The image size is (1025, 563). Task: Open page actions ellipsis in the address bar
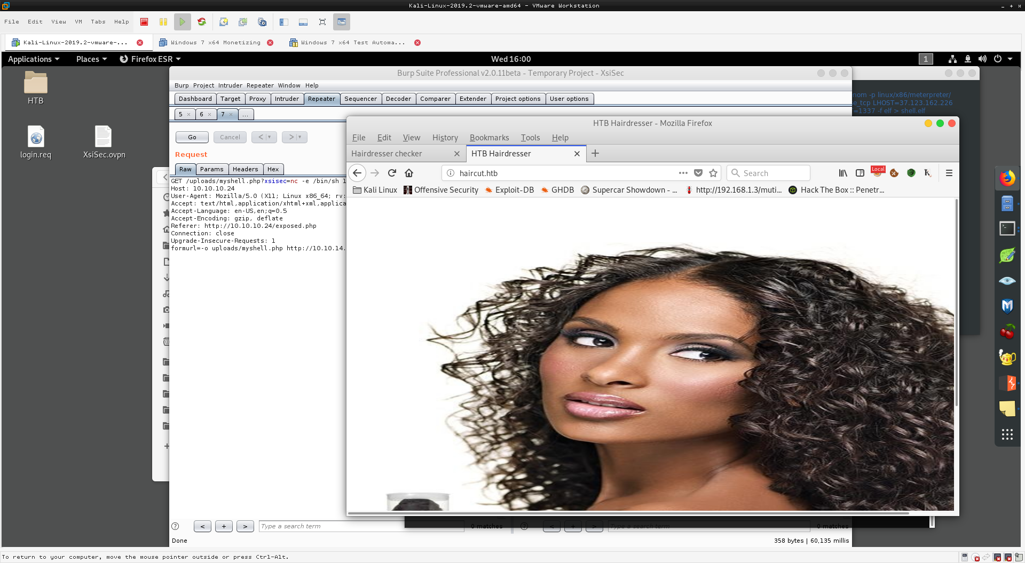pyautogui.click(x=683, y=173)
